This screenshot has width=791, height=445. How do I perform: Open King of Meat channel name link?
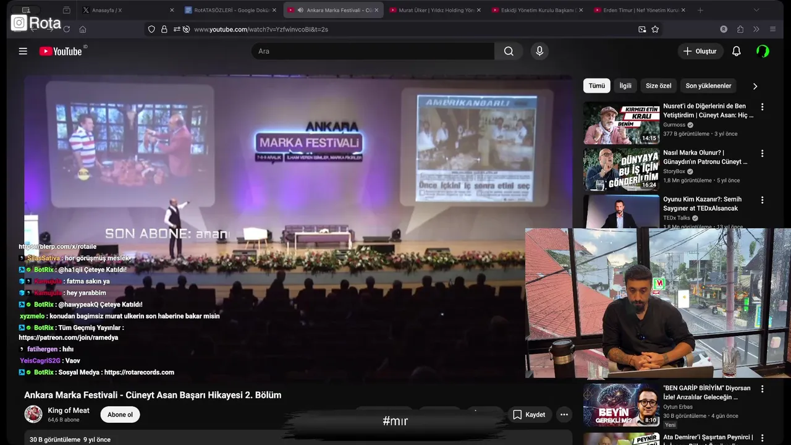[69, 410]
